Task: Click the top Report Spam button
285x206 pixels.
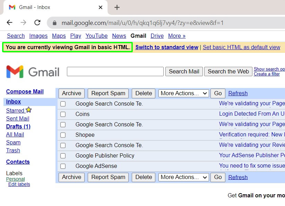Action: (108, 93)
